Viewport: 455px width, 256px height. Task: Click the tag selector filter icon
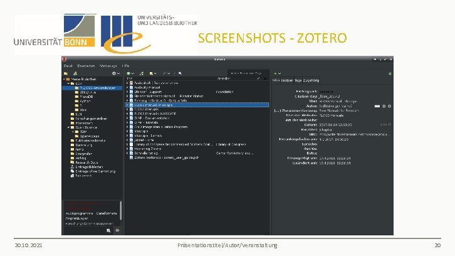click(x=108, y=230)
